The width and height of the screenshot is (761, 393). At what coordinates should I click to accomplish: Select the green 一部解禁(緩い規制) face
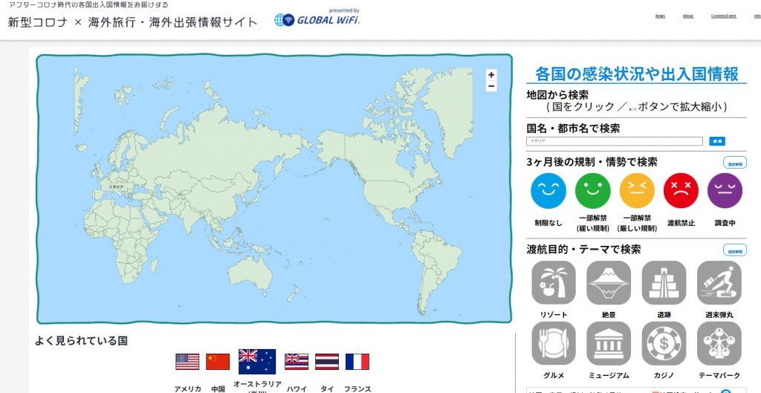592,191
